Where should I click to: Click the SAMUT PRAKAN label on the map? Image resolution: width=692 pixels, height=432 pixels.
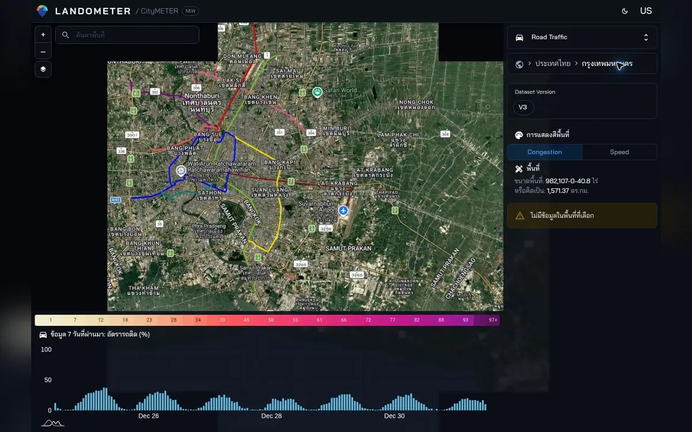pyautogui.click(x=347, y=248)
